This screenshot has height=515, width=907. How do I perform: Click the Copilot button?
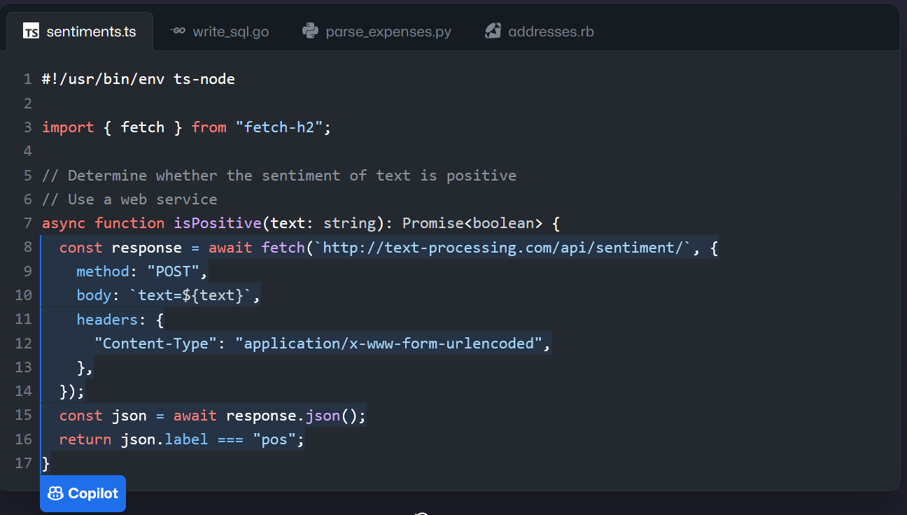click(x=83, y=493)
